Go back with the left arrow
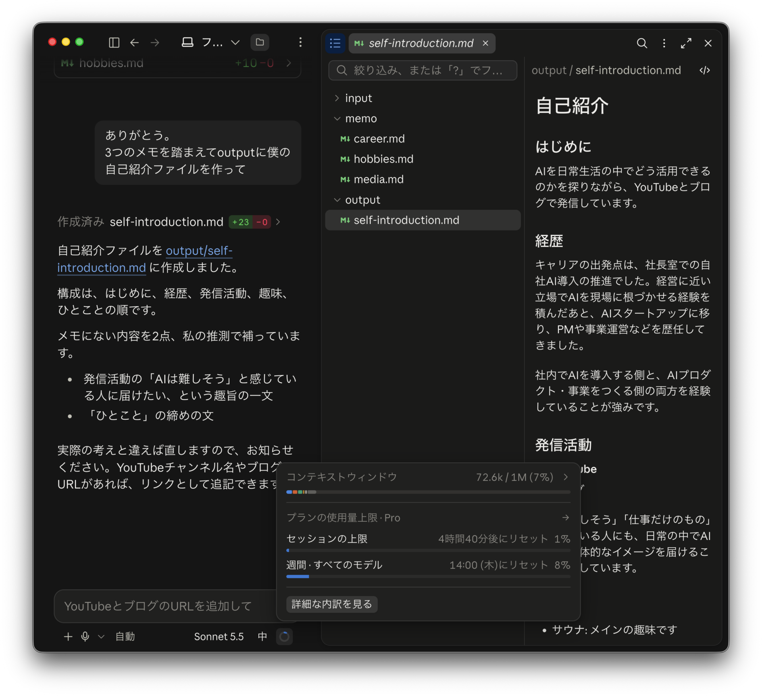762x696 pixels. click(135, 42)
